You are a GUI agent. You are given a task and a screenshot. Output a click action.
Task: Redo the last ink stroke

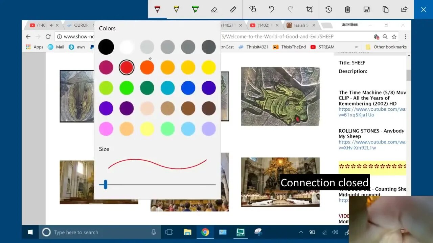[290, 9]
